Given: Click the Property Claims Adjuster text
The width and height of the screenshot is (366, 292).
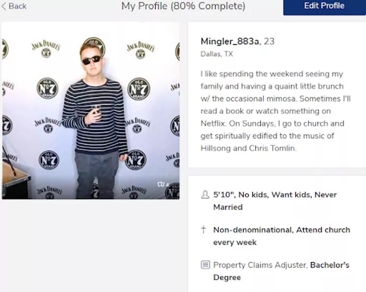Looking at the screenshot, I should tap(260, 265).
